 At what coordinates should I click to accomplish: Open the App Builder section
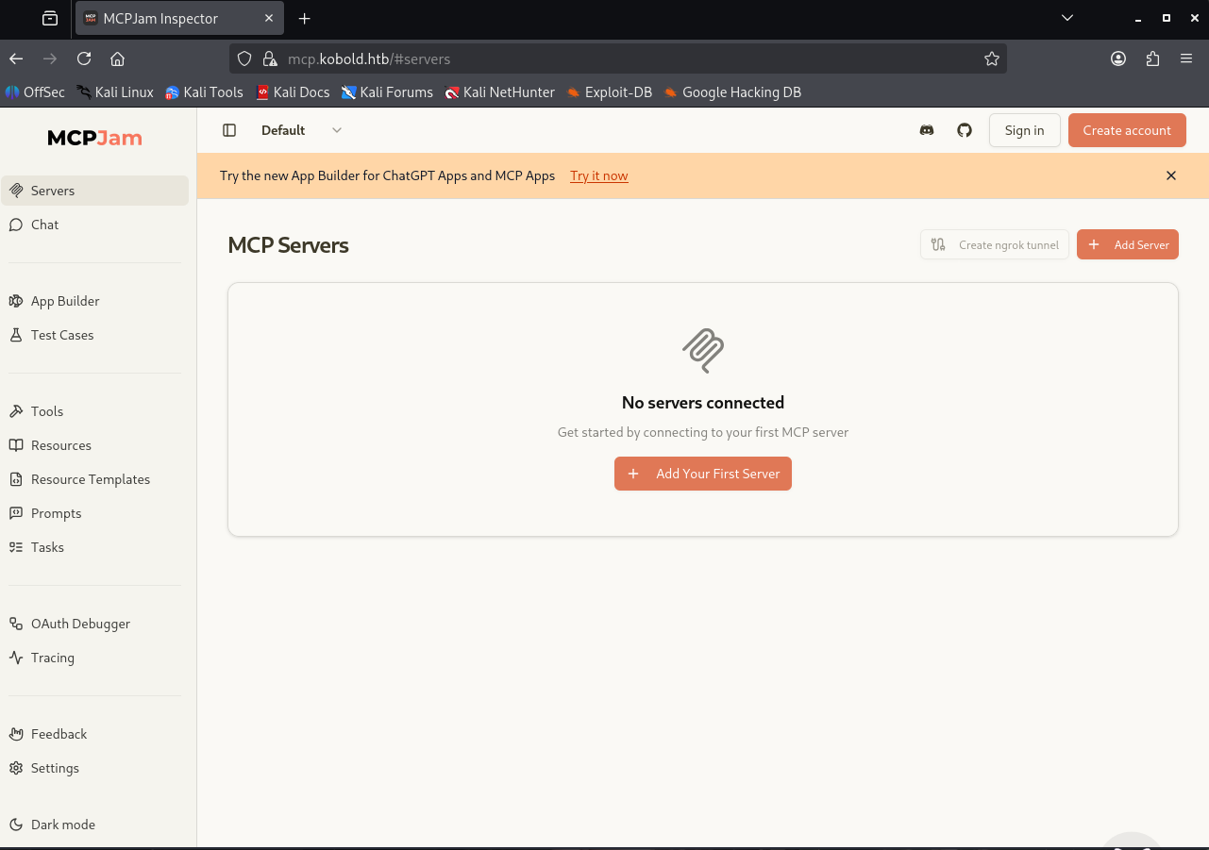pyautogui.click(x=64, y=301)
